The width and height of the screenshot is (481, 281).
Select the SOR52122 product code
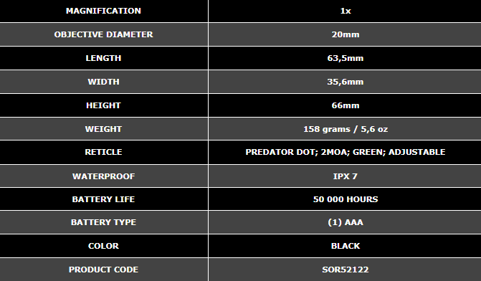pos(346,270)
